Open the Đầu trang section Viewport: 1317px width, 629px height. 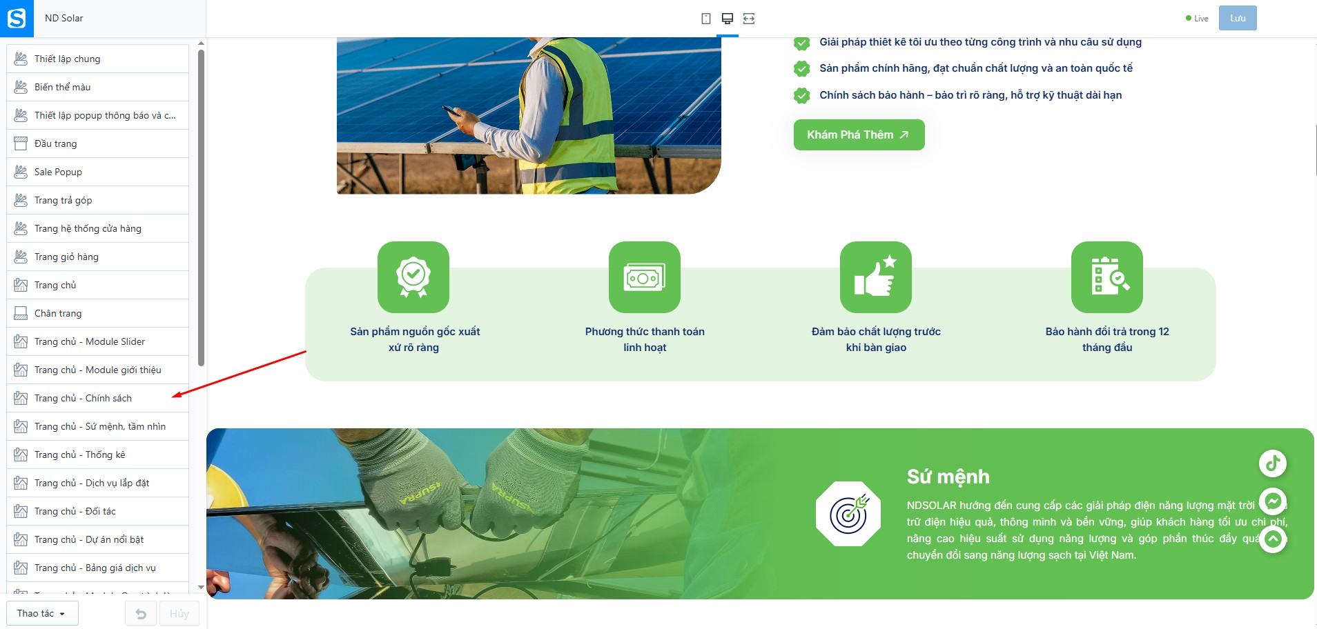[x=97, y=143]
